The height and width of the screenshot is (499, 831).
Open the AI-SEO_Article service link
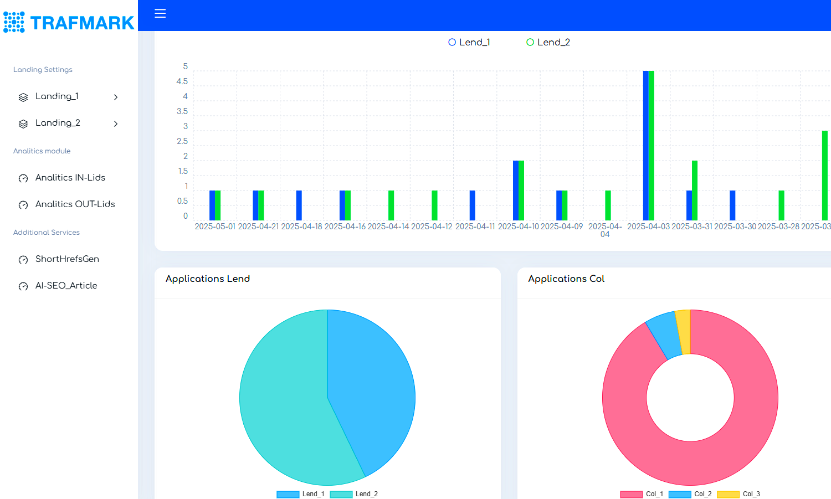click(x=66, y=286)
